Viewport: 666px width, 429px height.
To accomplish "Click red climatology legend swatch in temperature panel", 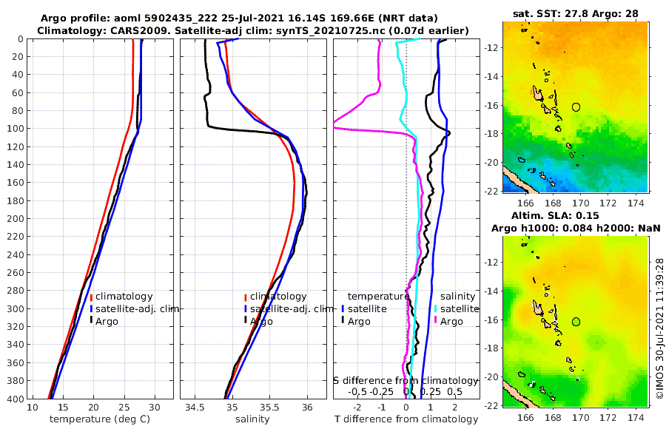I will (x=91, y=297).
